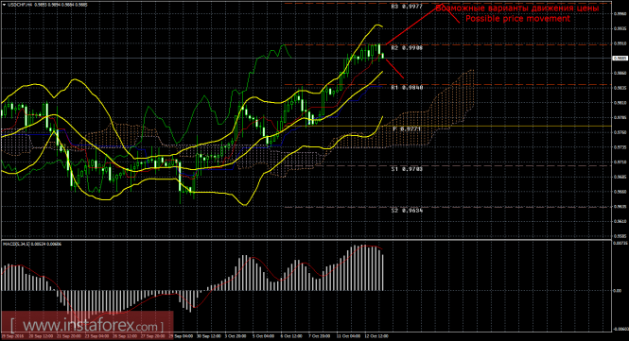Viewport: 629px width, 341px height.
Task: Select the P 0.9771 pivot line label
Action: [x=407, y=129]
